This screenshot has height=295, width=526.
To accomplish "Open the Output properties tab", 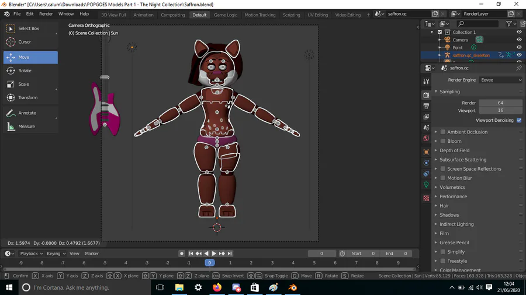I will [426, 106].
